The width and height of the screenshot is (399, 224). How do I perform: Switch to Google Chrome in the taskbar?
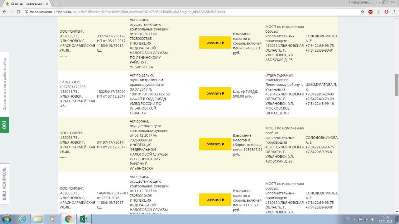click(x=68, y=219)
